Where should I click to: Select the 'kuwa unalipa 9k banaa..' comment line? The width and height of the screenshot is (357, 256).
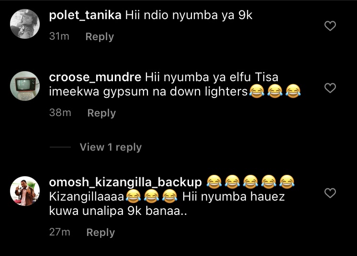[118, 211]
